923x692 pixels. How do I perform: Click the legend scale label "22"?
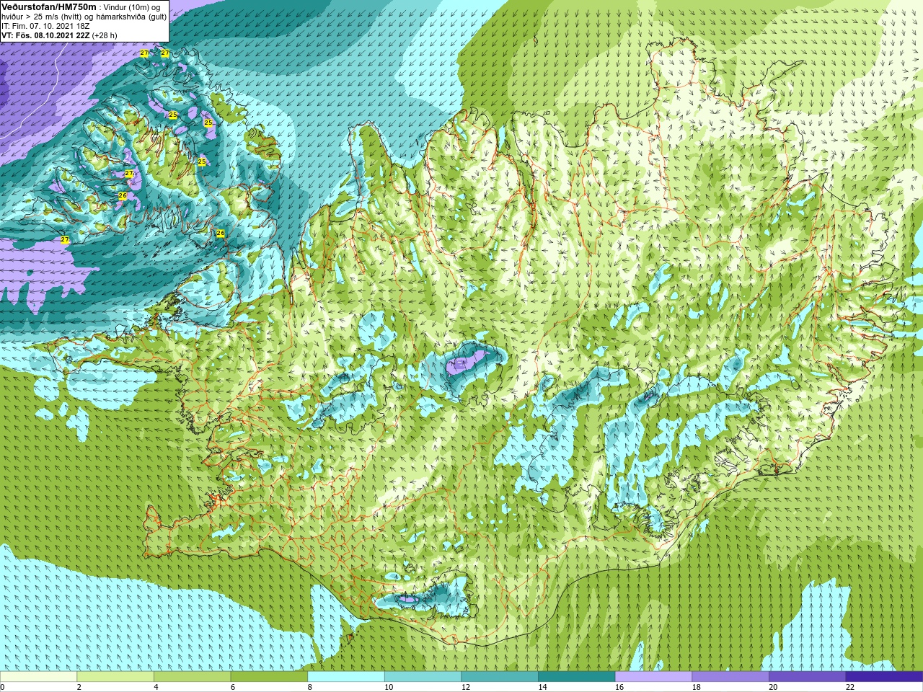point(850,687)
